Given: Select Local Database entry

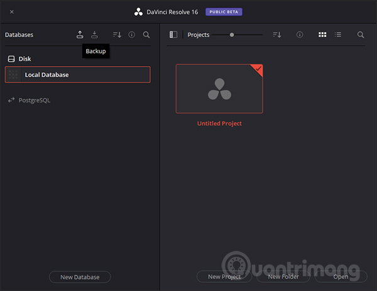Looking at the screenshot, I should (x=78, y=75).
